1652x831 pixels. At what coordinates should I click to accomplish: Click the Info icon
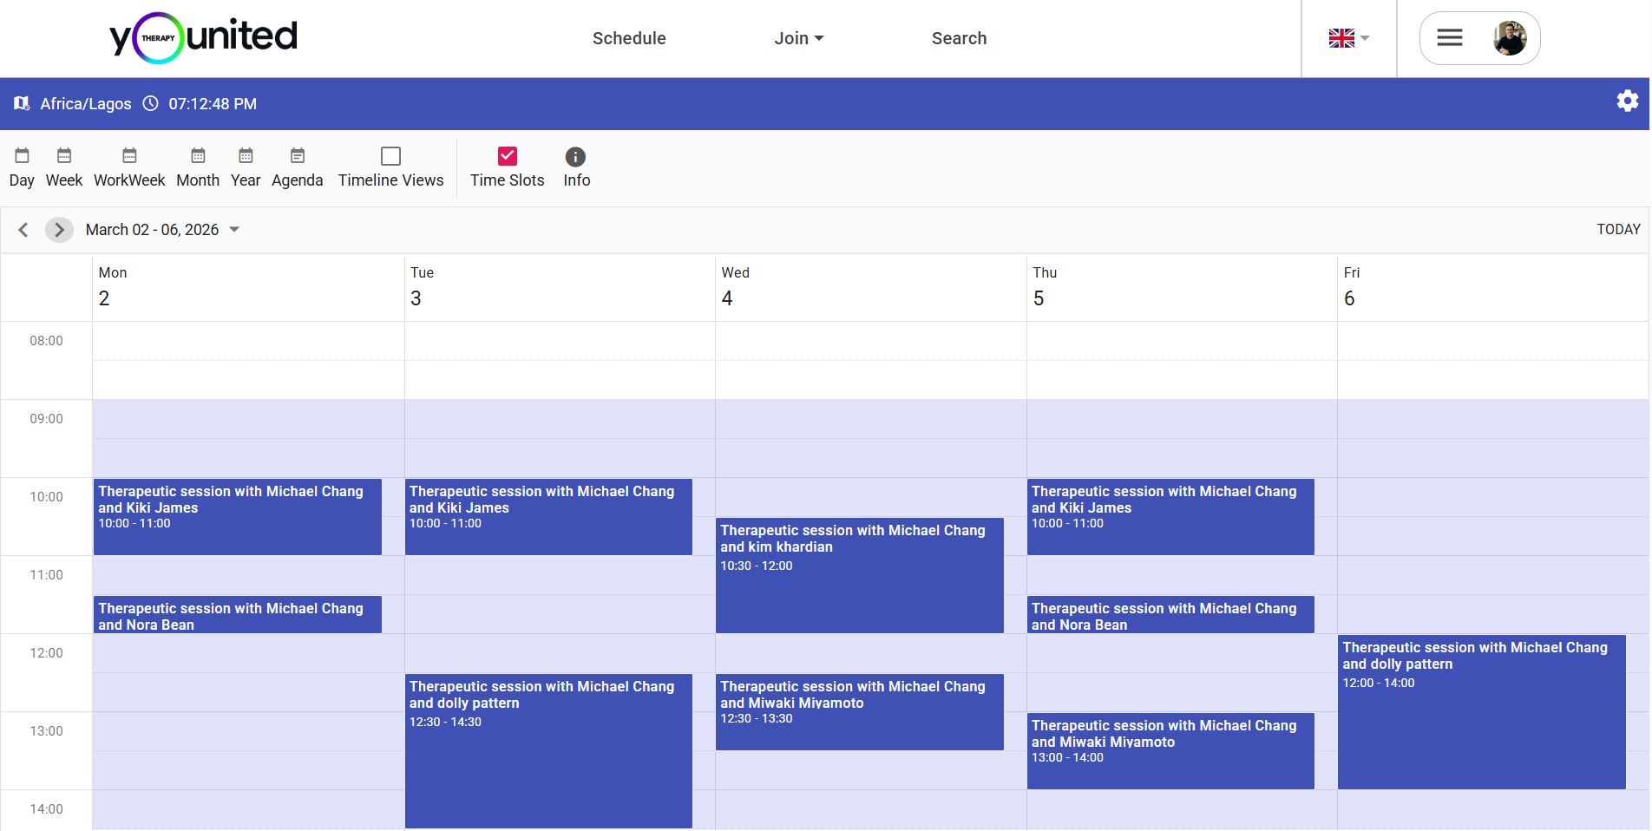575,167
